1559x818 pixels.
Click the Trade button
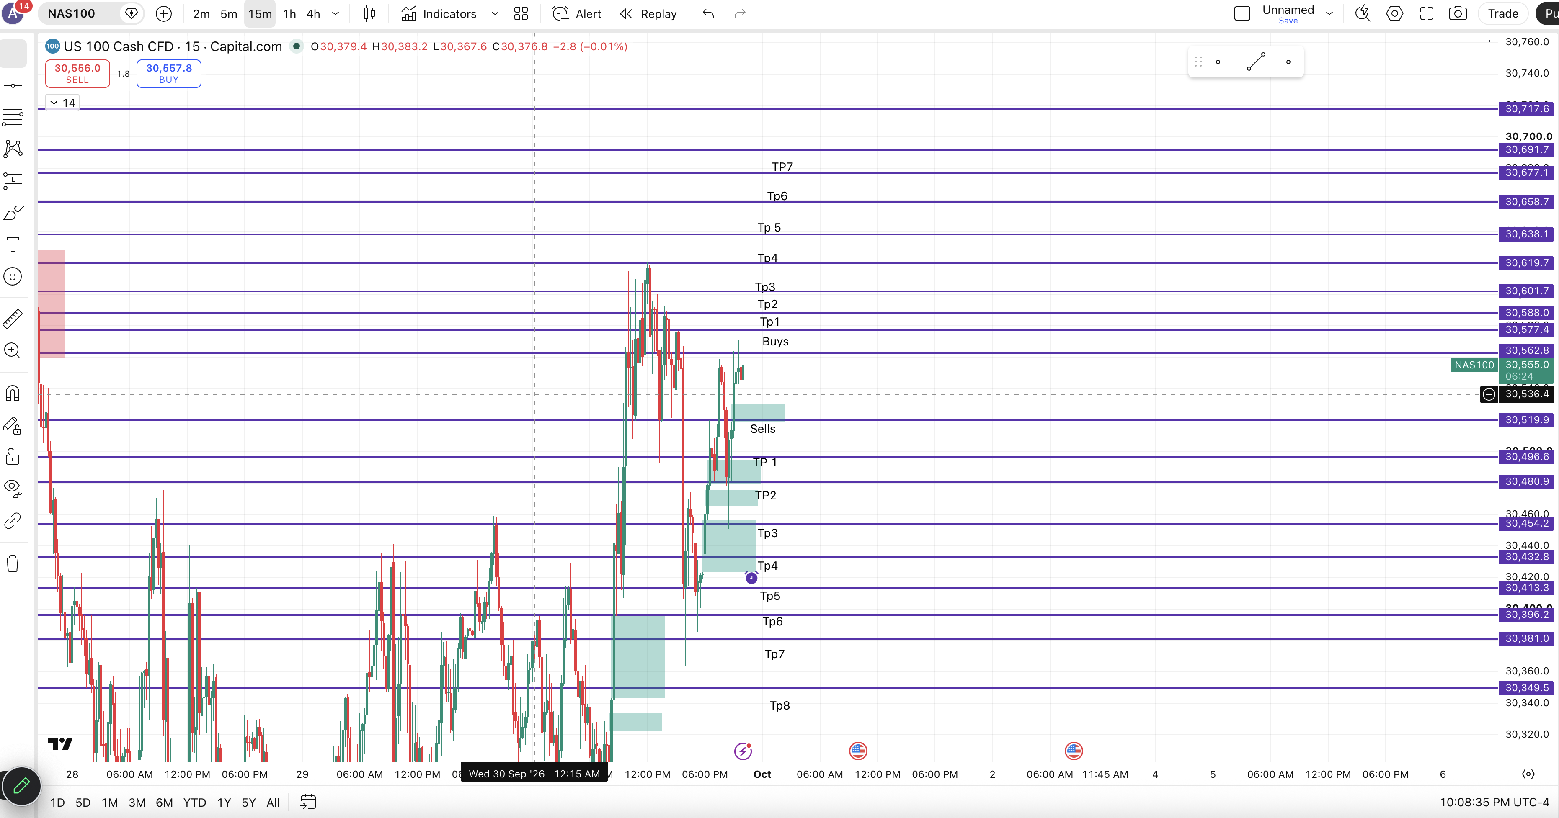click(x=1503, y=13)
